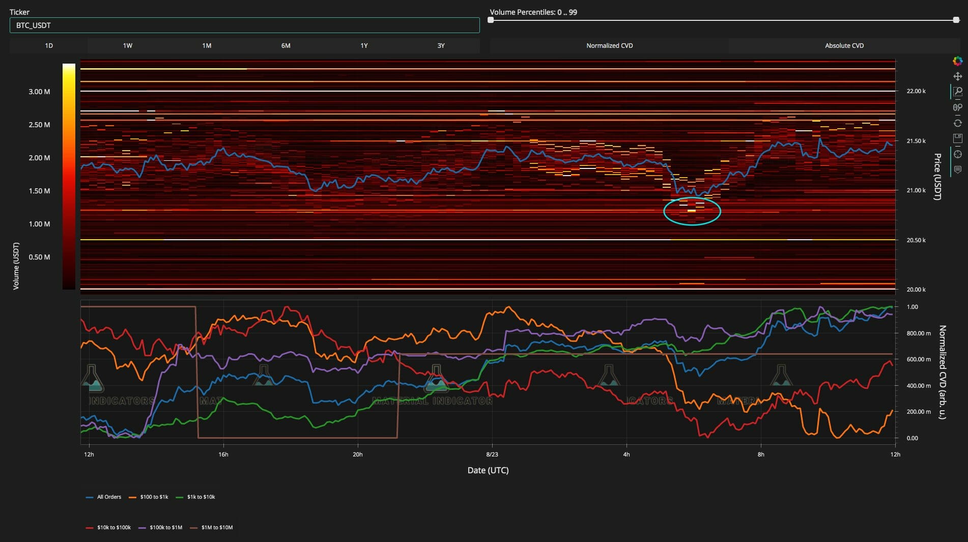968x542 pixels.
Task: Enable the Wheel Zoom tool
Action: 957,107
